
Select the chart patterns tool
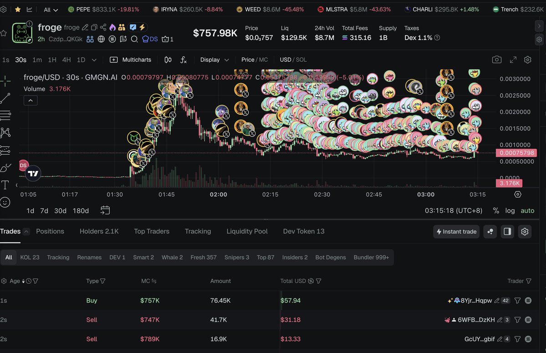coord(5,132)
